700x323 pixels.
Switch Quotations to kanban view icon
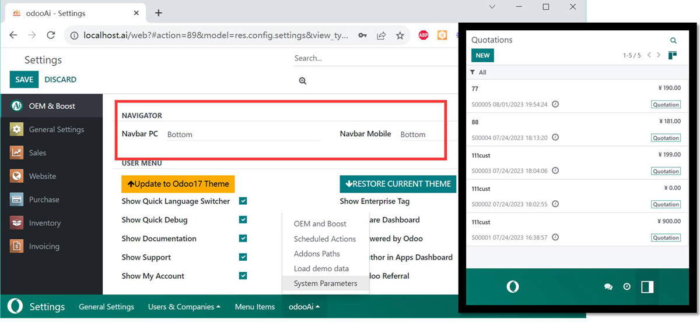673,55
